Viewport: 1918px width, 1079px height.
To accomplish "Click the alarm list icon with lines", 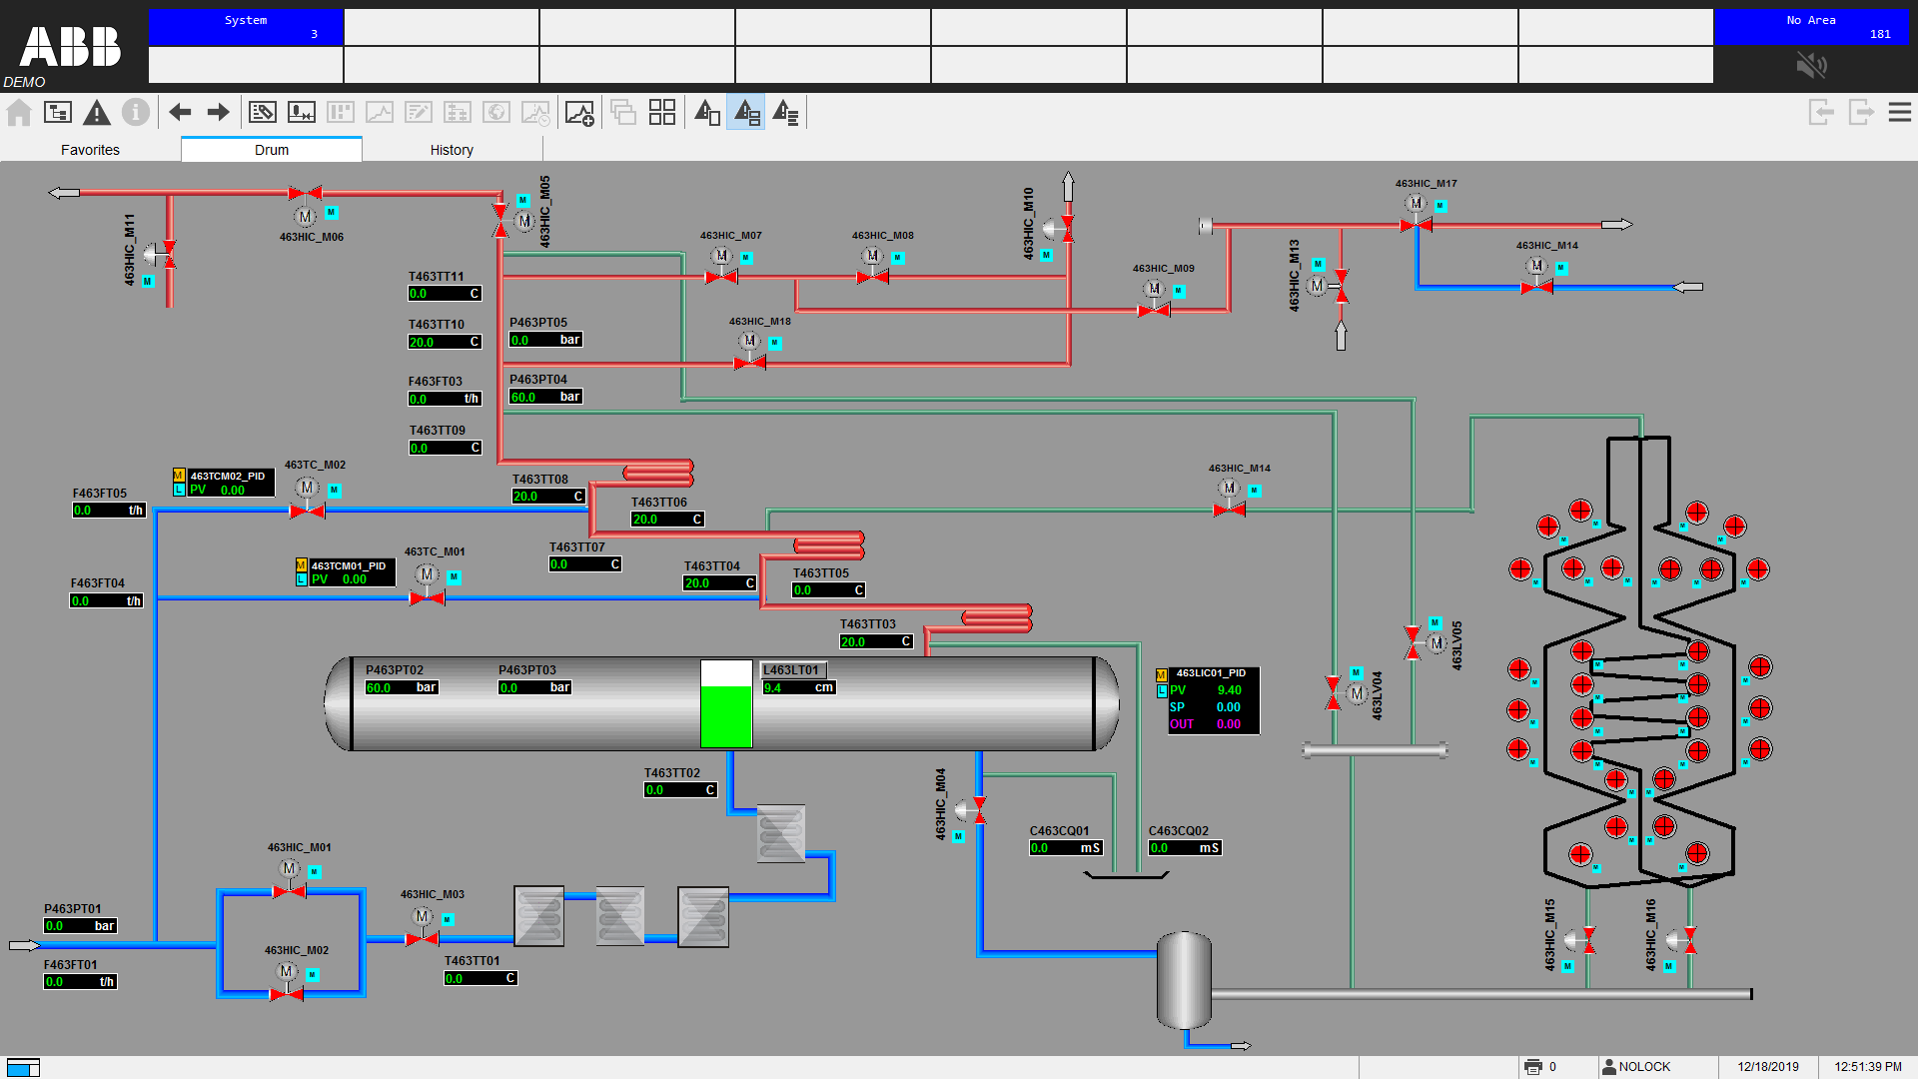I will (786, 113).
